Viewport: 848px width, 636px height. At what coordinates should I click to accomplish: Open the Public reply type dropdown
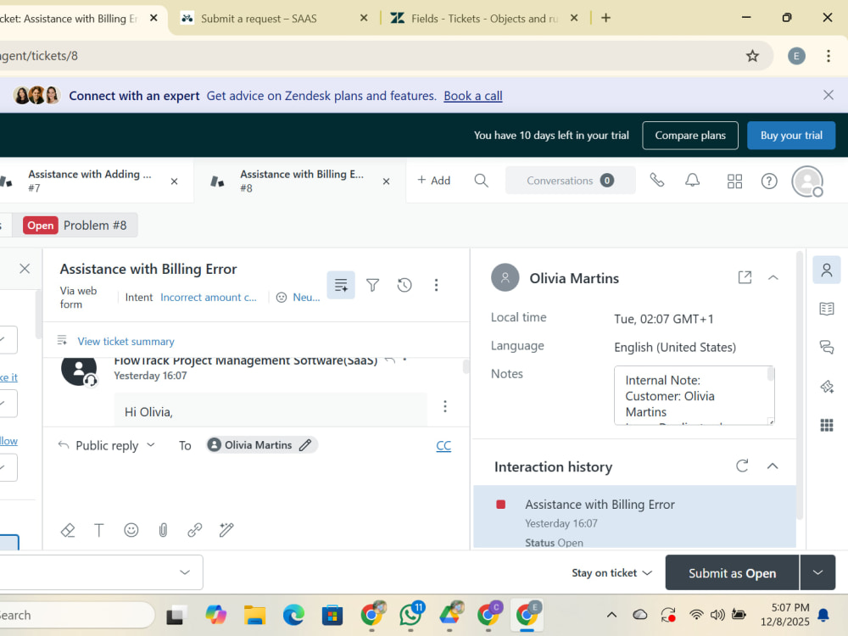(x=107, y=445)
